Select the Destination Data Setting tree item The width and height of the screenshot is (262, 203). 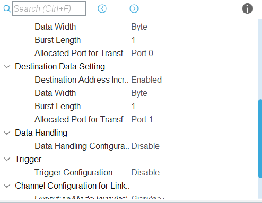(60, 67)
